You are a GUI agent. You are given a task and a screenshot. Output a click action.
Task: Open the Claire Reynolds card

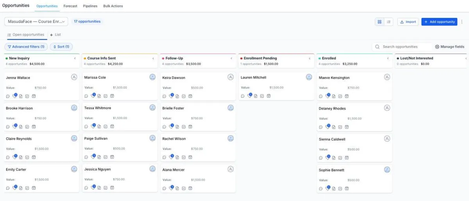click(x=42, y=148)
